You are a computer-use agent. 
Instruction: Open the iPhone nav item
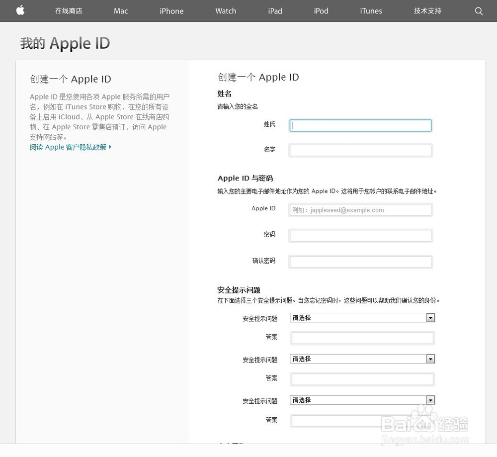171,11
